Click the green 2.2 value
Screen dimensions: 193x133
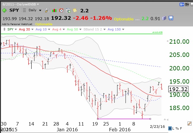[x=145, y=19]
